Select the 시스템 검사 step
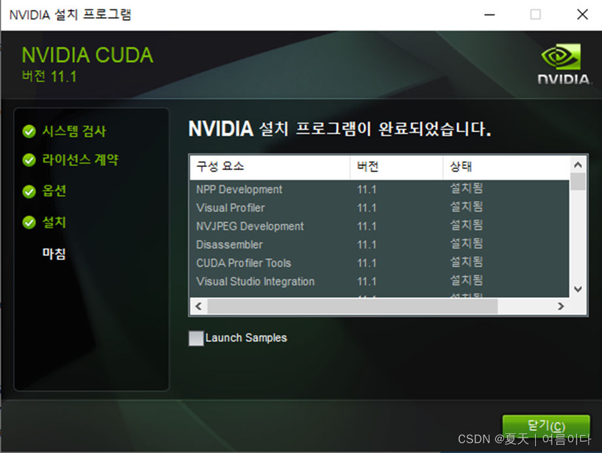The height and width of the screenshot is (453, 602). [74, 132]
